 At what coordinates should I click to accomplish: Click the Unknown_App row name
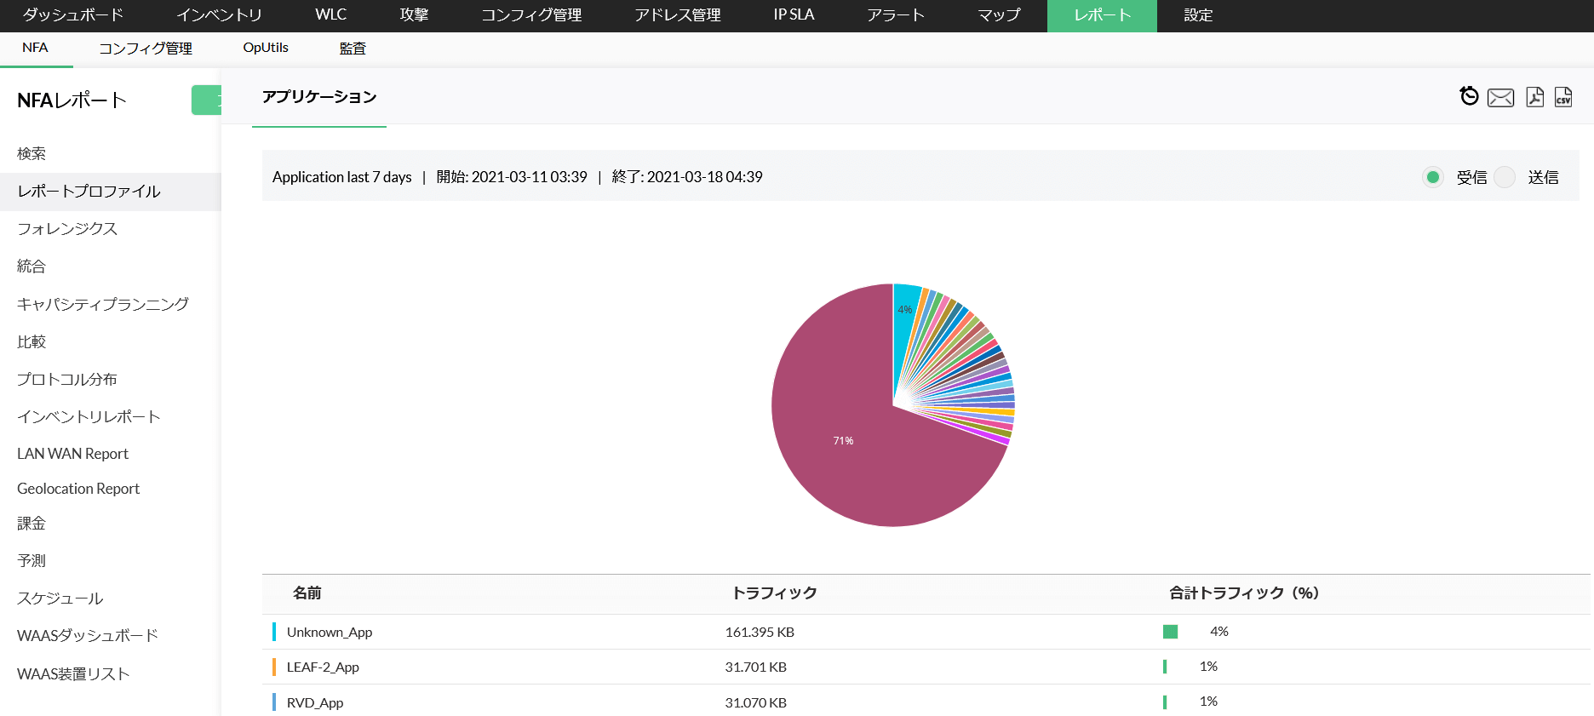330,632
